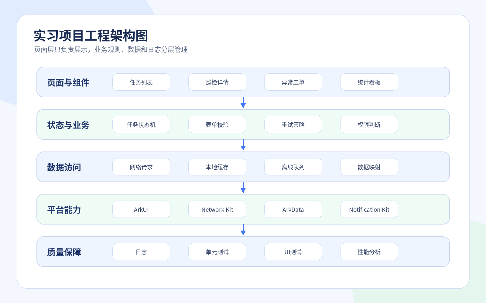Click the subtitle beginning 页面层只负责展示
The height and width of the screenshot is (303, 486).
(111, 49)
